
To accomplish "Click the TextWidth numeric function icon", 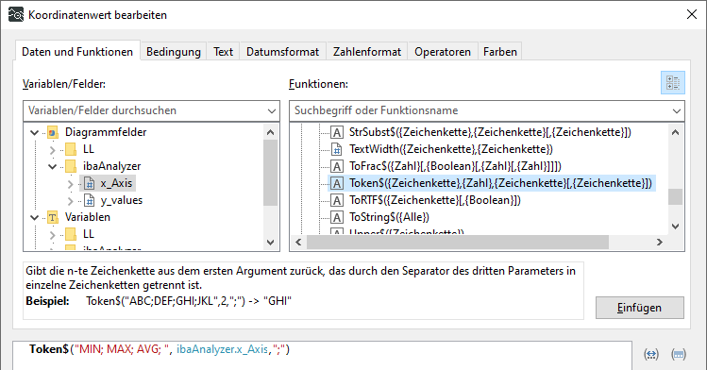I will point(337,149).
